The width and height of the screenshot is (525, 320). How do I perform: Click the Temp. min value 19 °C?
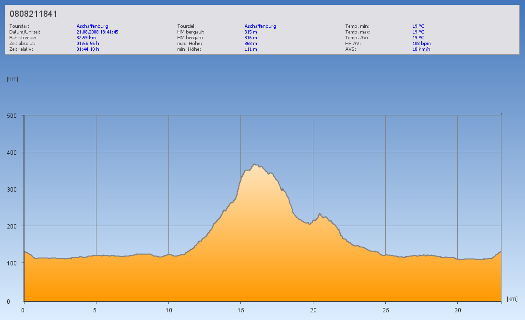(x=418, y=26)
